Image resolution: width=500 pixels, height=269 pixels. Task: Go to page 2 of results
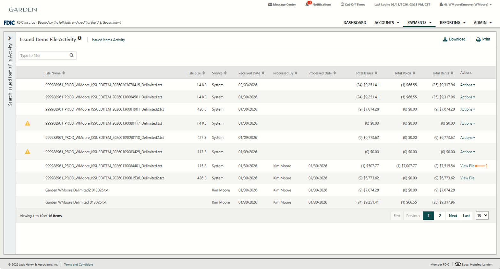tap(440, 216)
